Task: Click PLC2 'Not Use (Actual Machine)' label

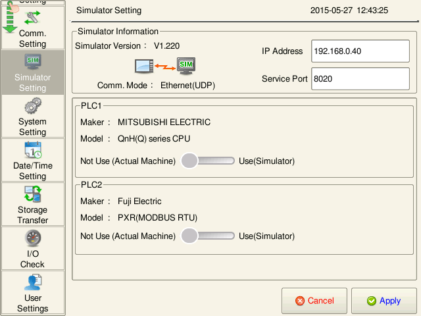Action: [128, 236]
